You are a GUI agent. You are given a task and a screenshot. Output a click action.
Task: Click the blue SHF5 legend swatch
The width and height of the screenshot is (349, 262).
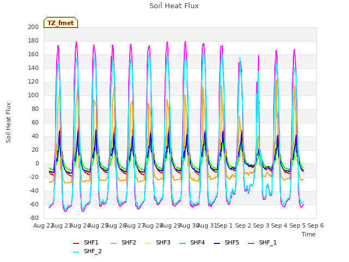tap(217, 243)
